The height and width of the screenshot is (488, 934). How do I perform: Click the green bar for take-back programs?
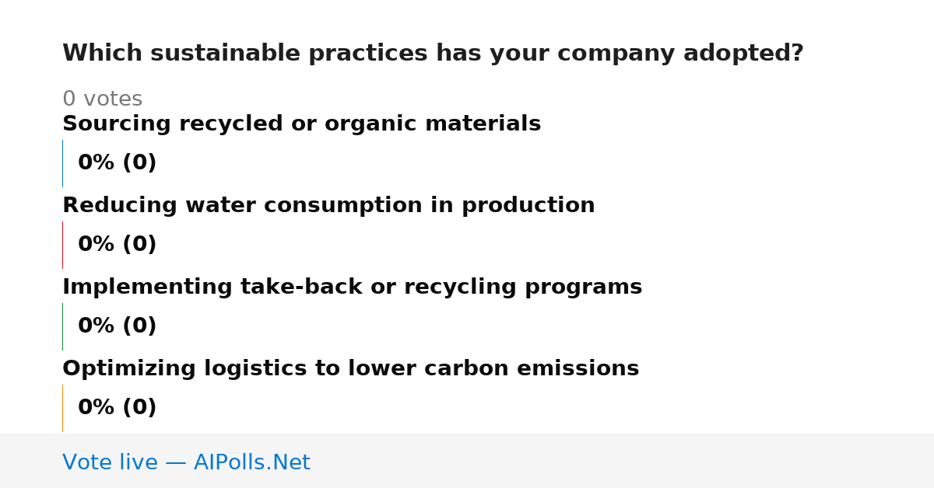62,326
